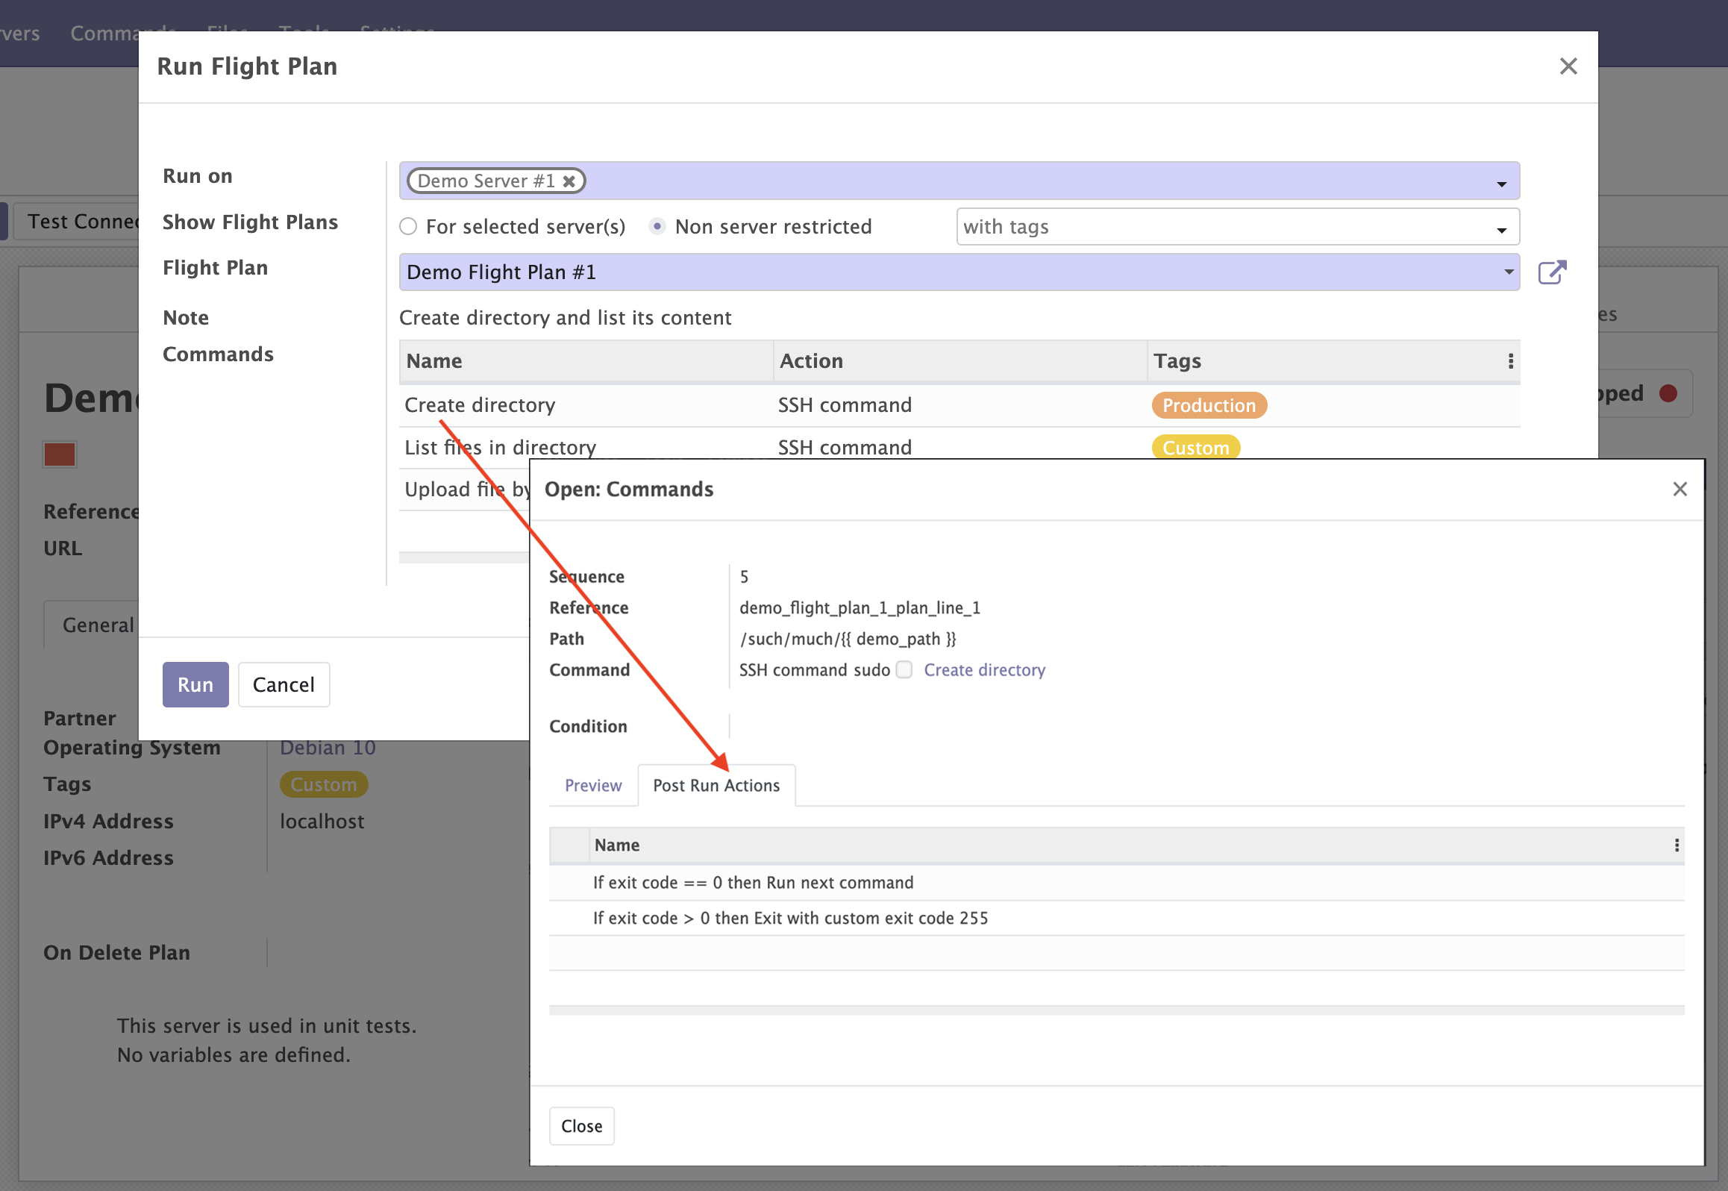Remove Demo Server #1 tag with x icon

click(x=569, y=181)
